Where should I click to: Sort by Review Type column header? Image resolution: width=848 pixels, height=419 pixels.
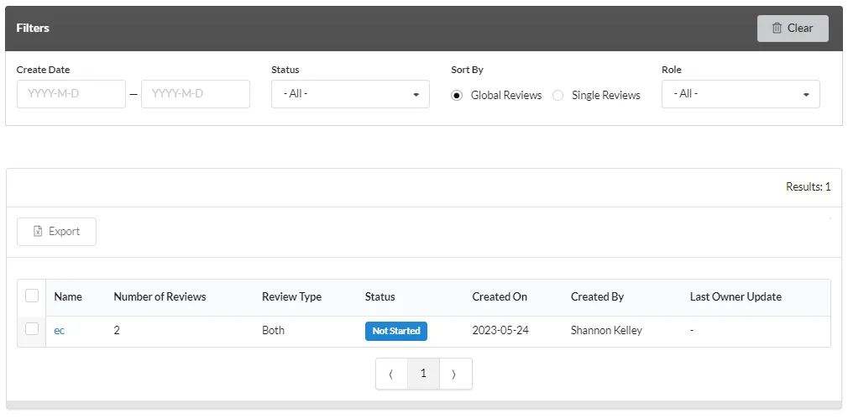[x=291, y=296]
